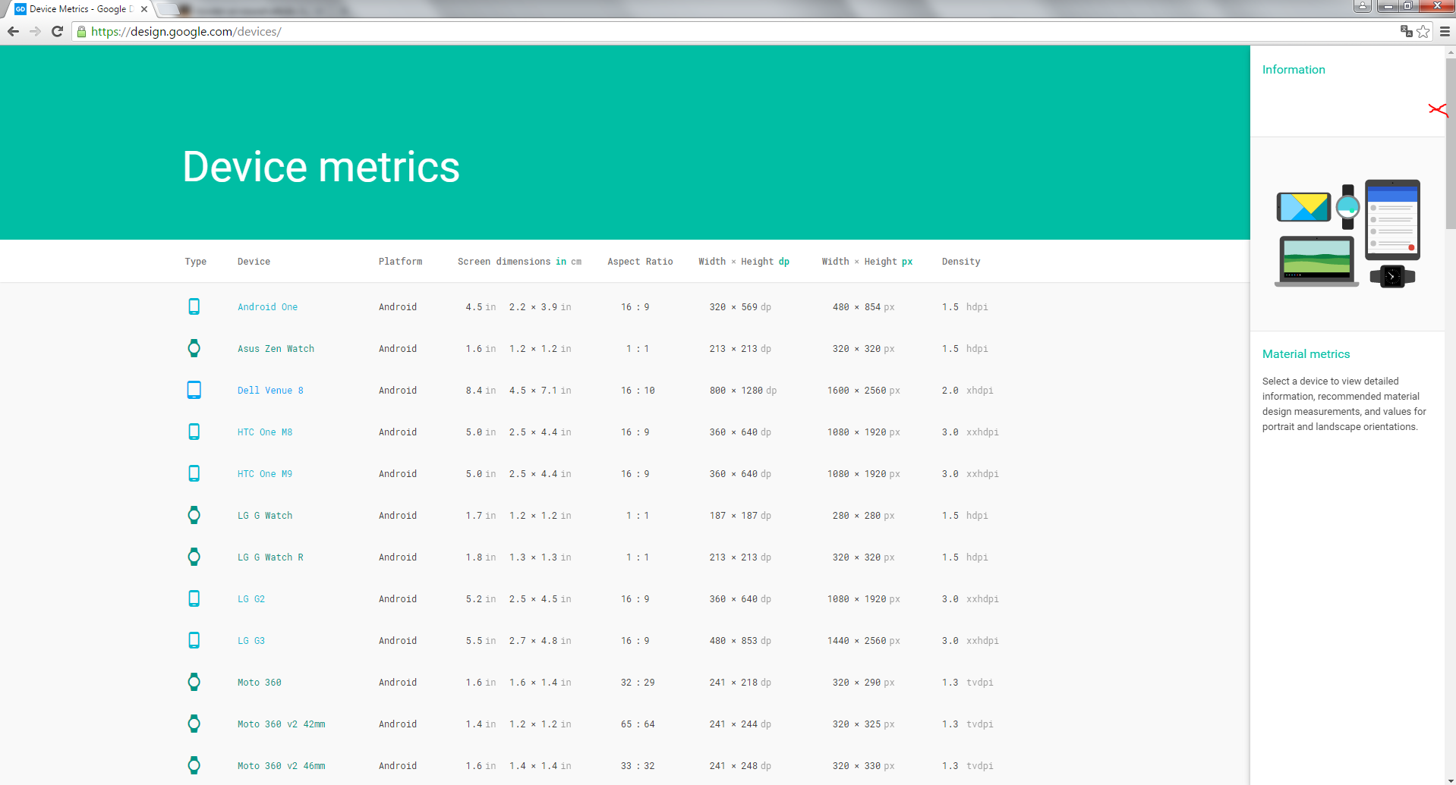Open the Chrome hamburger menu
Screen dimensions: 1456x785
click(1445, 31)
